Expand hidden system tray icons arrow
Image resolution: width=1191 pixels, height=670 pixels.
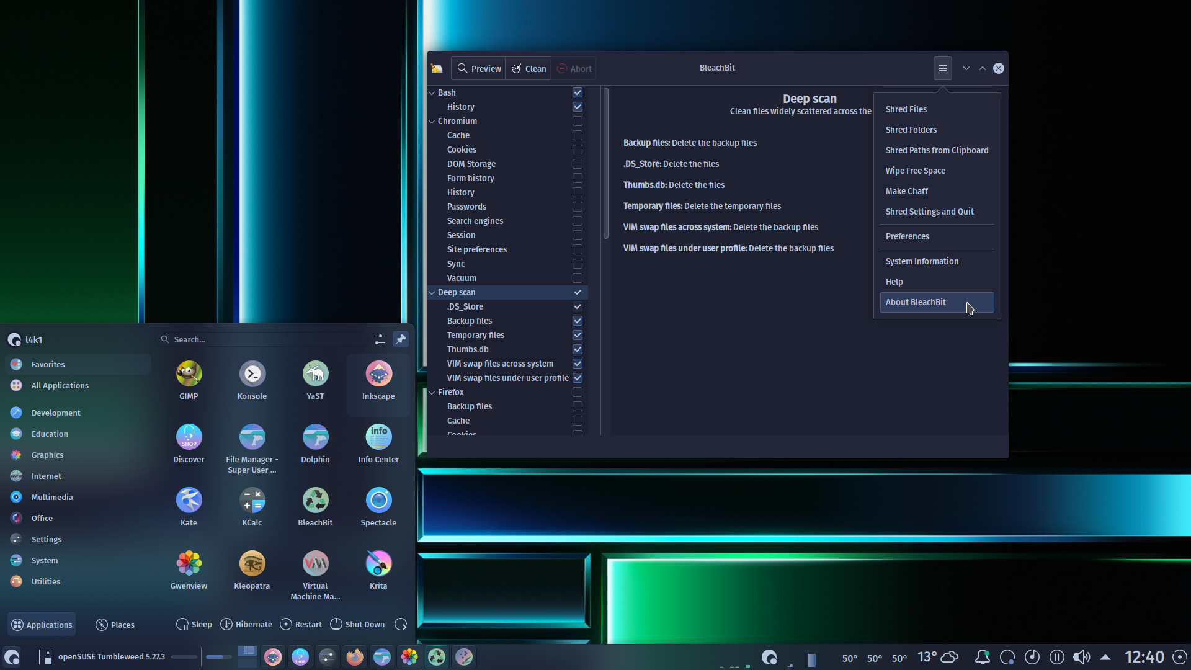click(1105, 657)
